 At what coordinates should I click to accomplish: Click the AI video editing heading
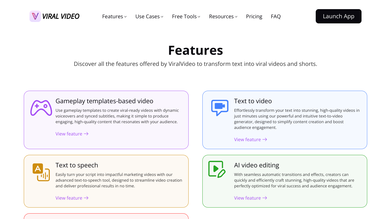click(x=256, y=165)
